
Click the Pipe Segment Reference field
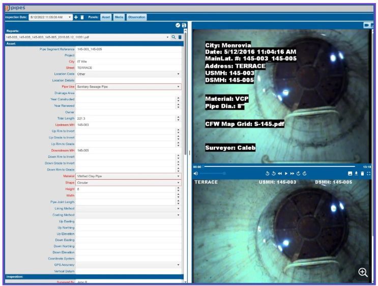pos(129,49)
